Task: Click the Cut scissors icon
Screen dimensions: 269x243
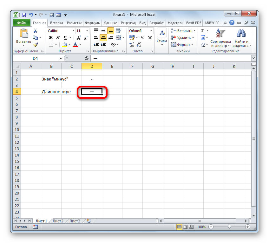Action: (x=35, y=31)
